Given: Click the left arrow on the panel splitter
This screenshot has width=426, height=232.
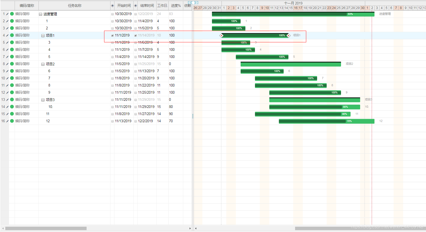Looking at the screenshot, I should pyautogui.click(x=190, y=3).
